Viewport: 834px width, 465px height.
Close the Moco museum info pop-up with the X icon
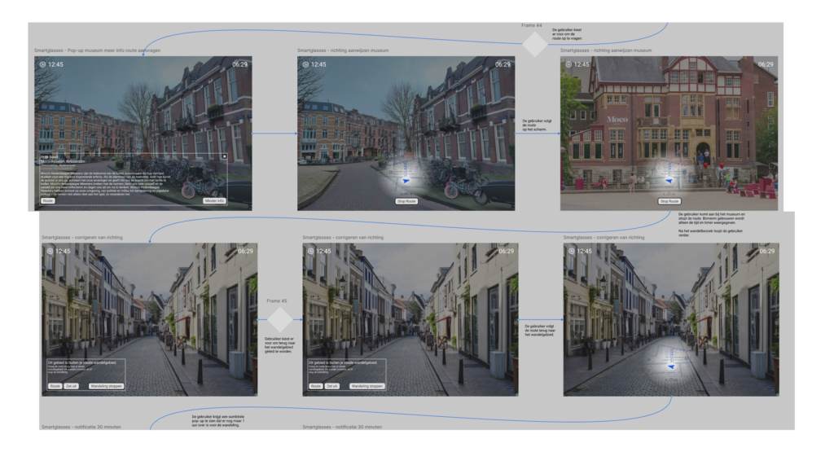click(x=224, y=156)
